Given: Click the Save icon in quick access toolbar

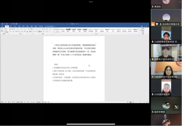Looking at the screenshot, I should [x=2, y=24].
